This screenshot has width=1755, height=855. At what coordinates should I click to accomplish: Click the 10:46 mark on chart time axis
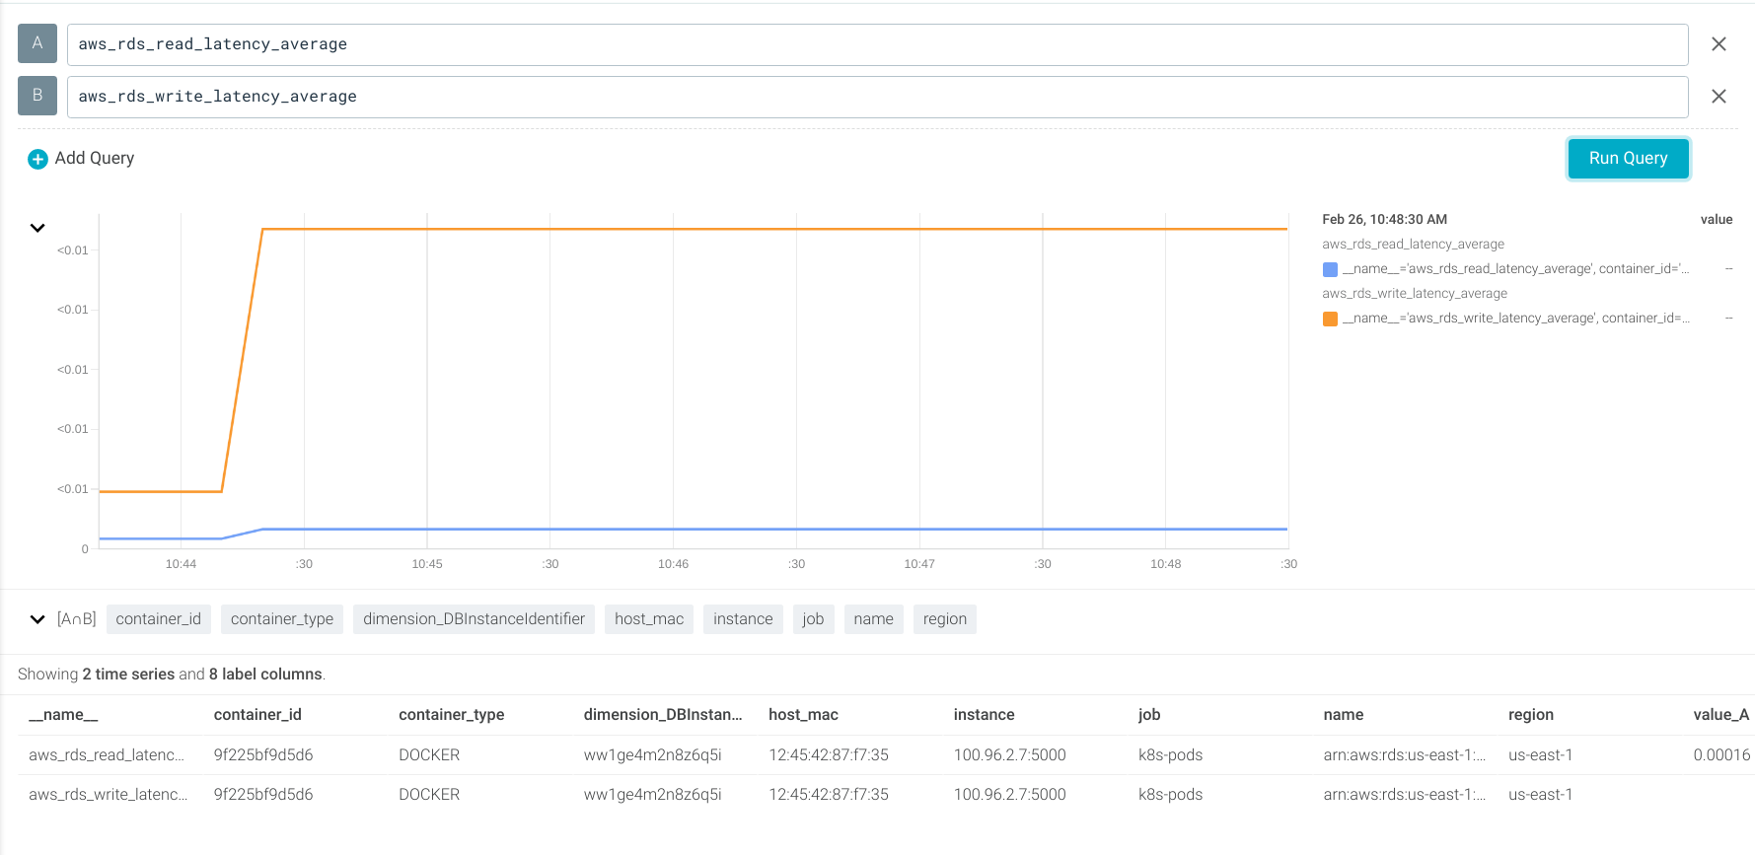click(673, 564)
